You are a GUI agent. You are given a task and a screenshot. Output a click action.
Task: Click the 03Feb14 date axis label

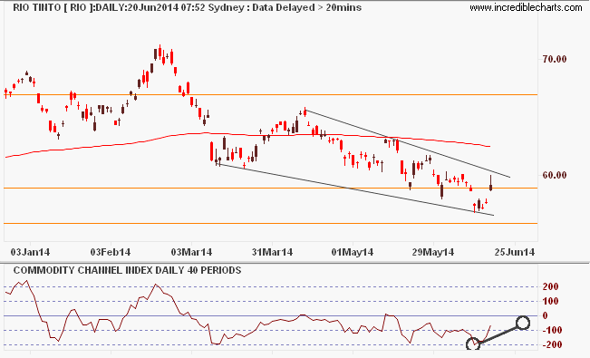click(111, 252)
